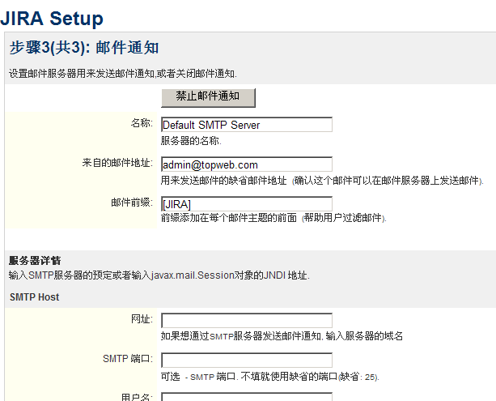496x401 pixels.
Task: Click the default port 25 hint text
Action: (270, 377)
